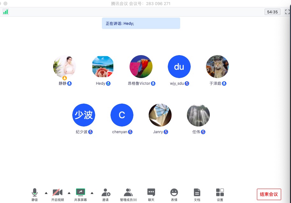Viewport: 291px width, 203px height.
Task: Click the red 结束会议 button
Action: click(269, 194)
